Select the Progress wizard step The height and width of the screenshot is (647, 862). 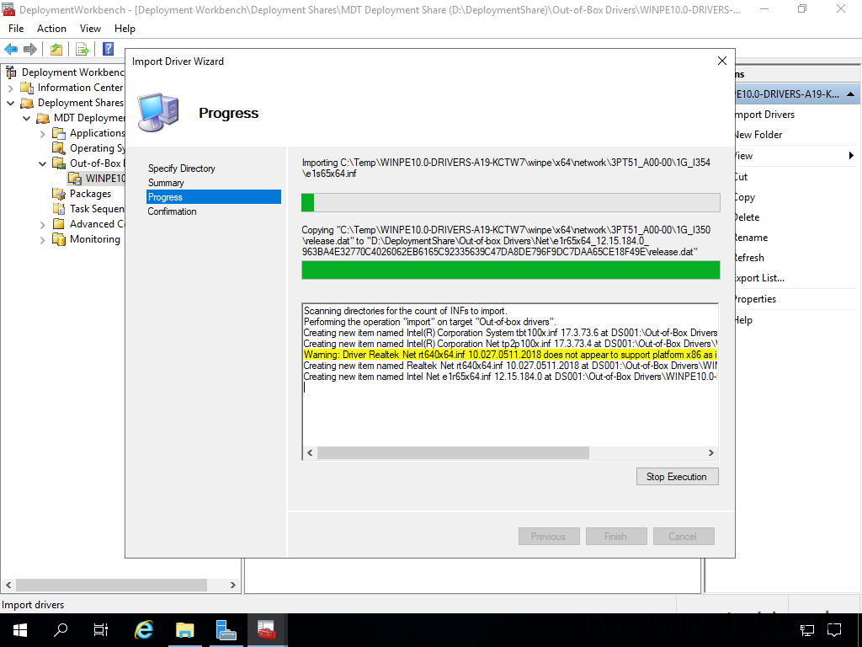point(214,197)
